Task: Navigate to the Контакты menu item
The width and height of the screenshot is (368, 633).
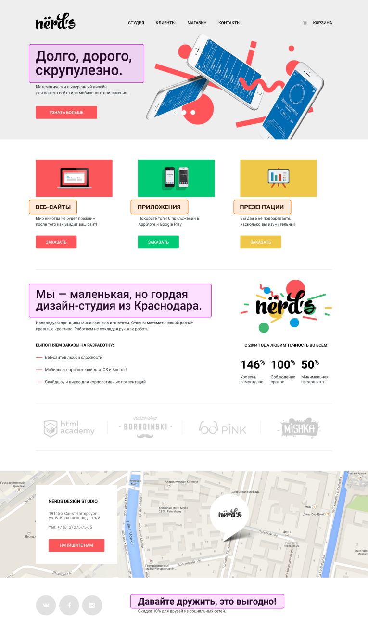Action: click(x=229, y=23)
